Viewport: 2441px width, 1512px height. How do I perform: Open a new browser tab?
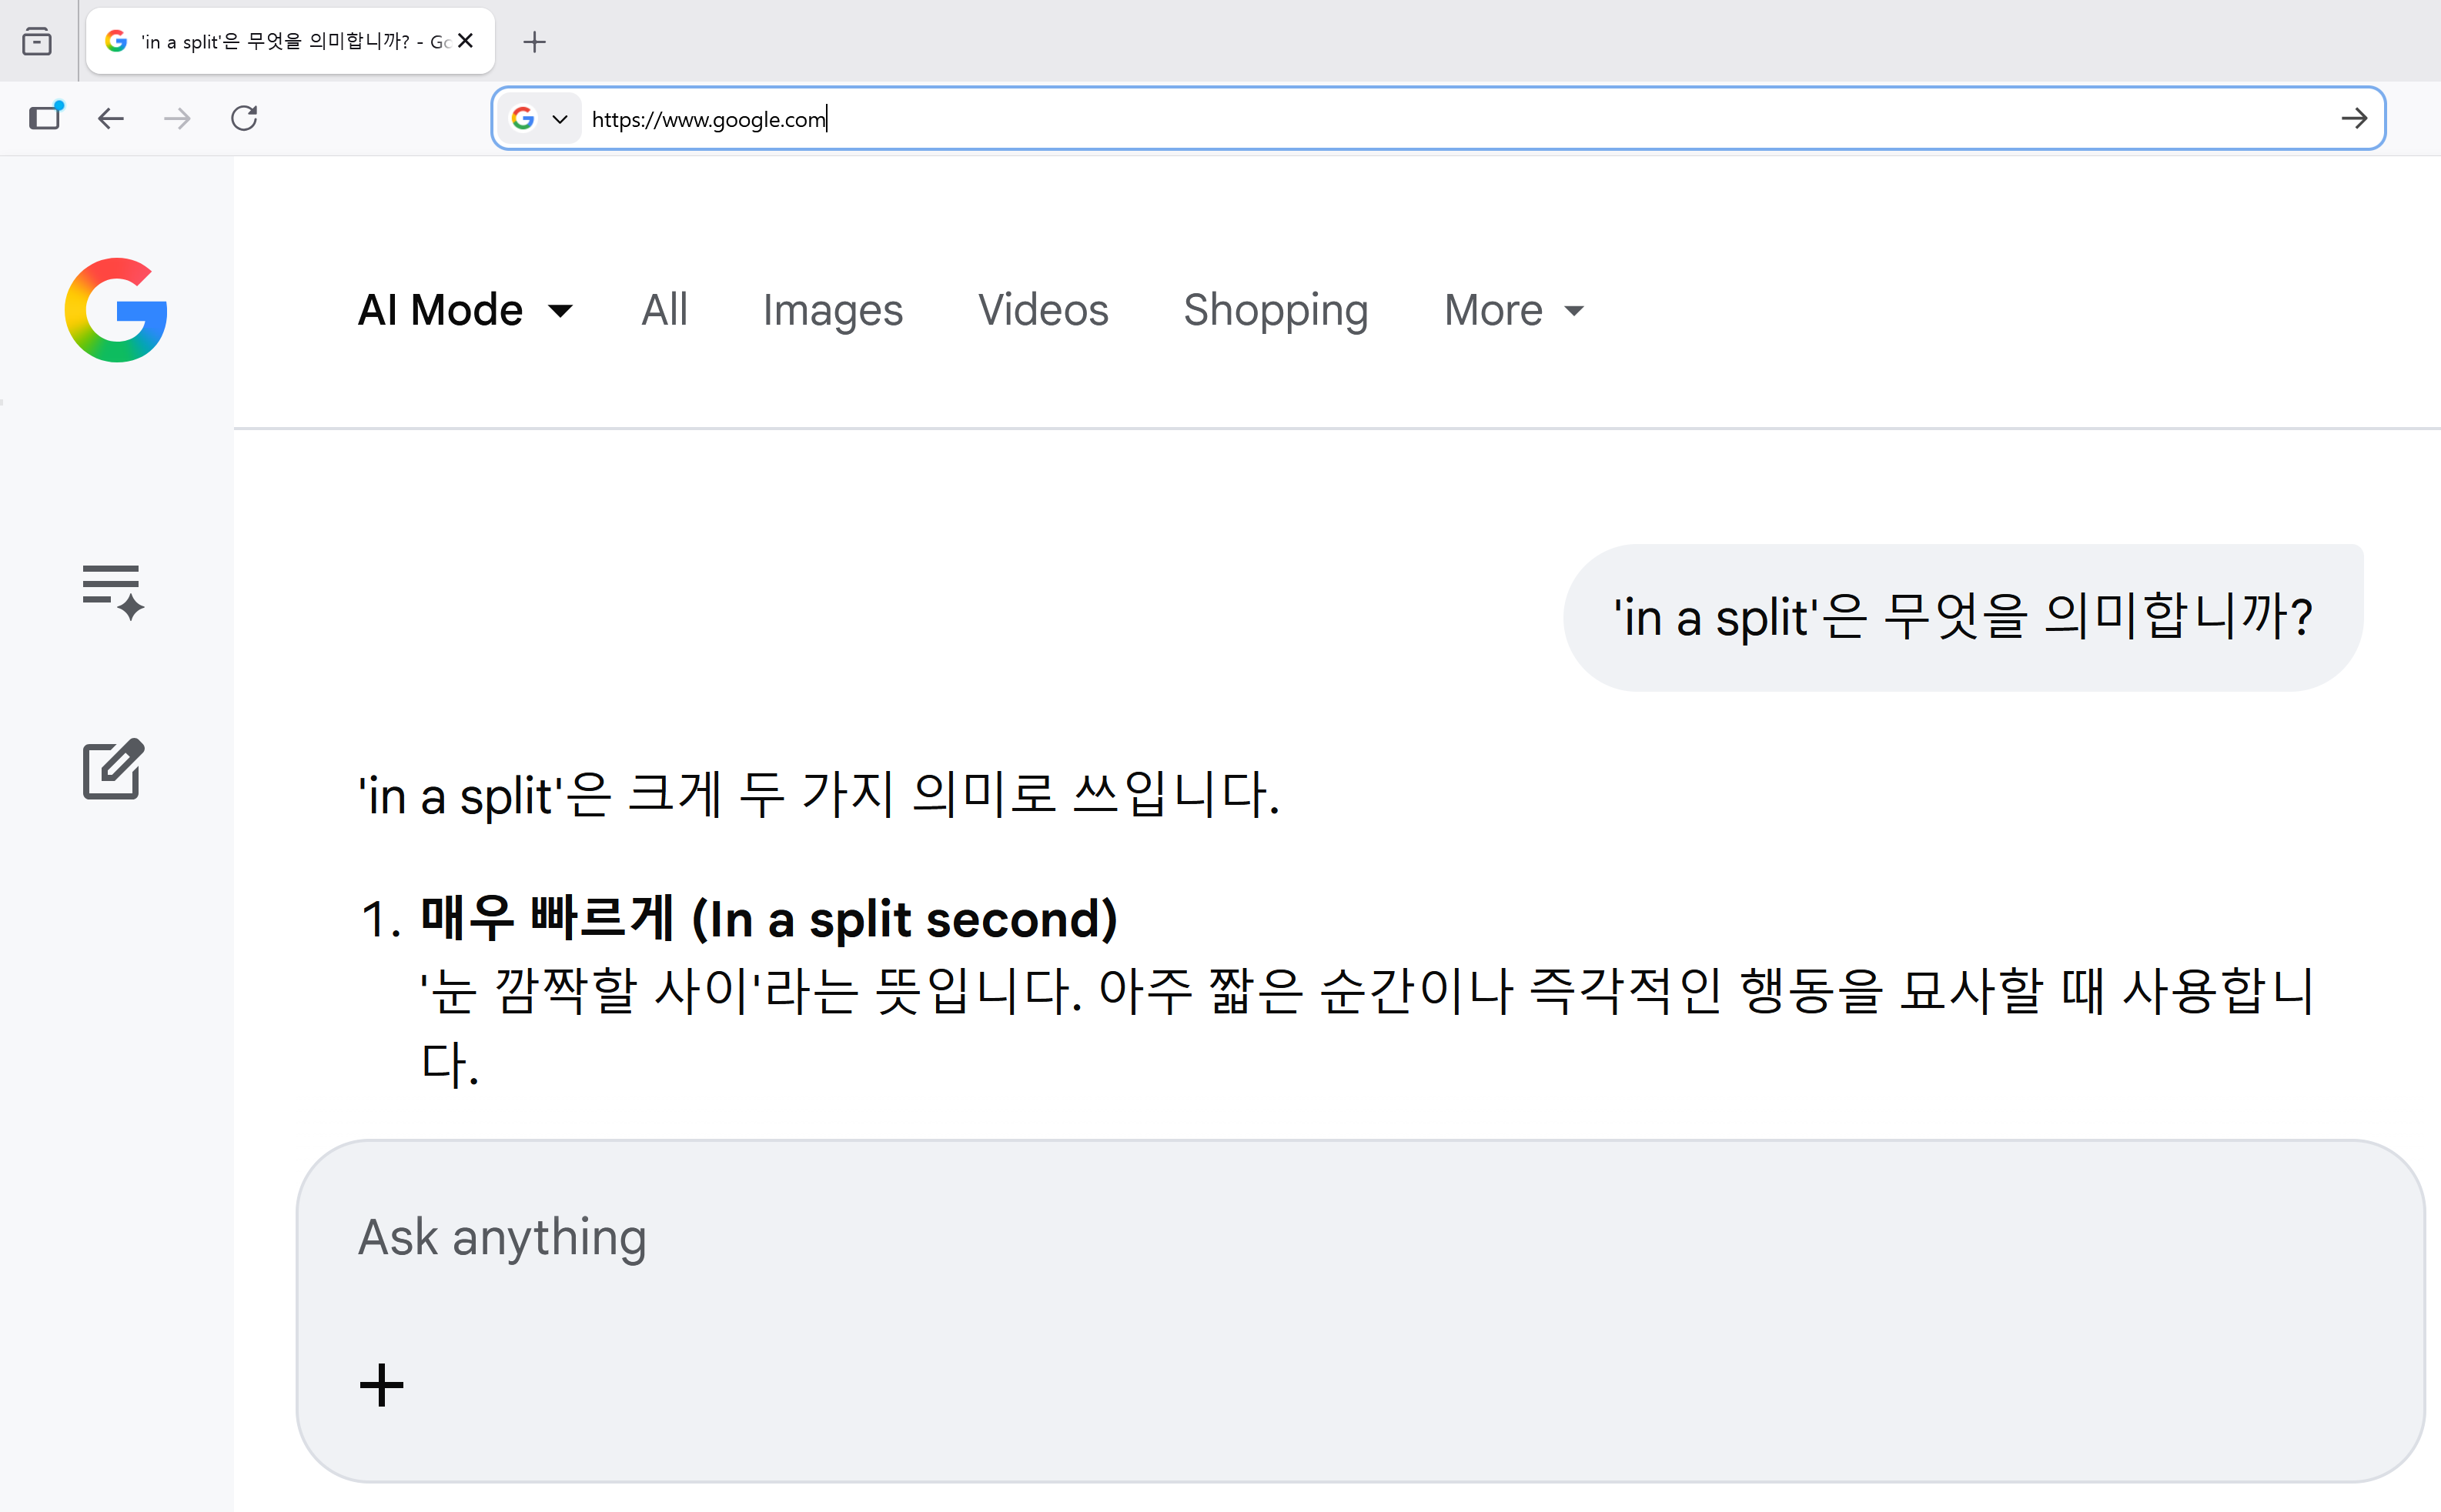click(x=534, y=42)
